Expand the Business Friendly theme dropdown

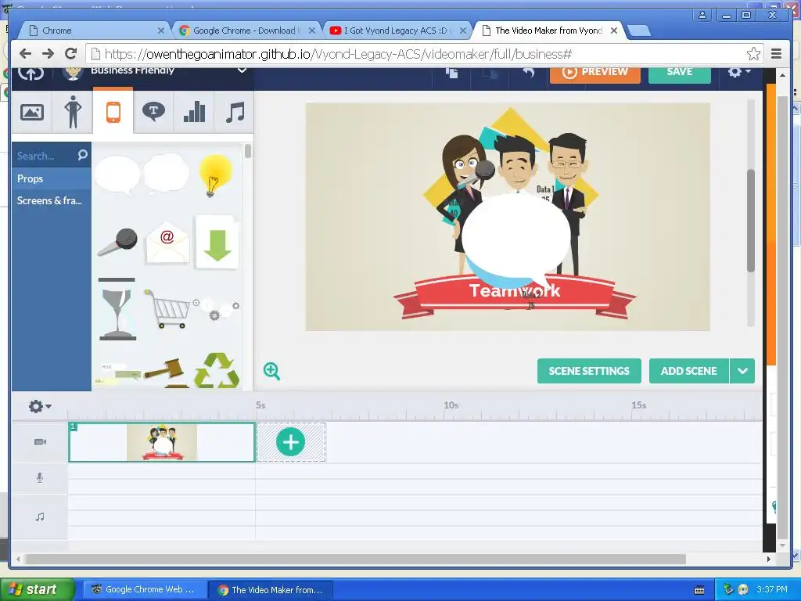[x=242, y=70]
